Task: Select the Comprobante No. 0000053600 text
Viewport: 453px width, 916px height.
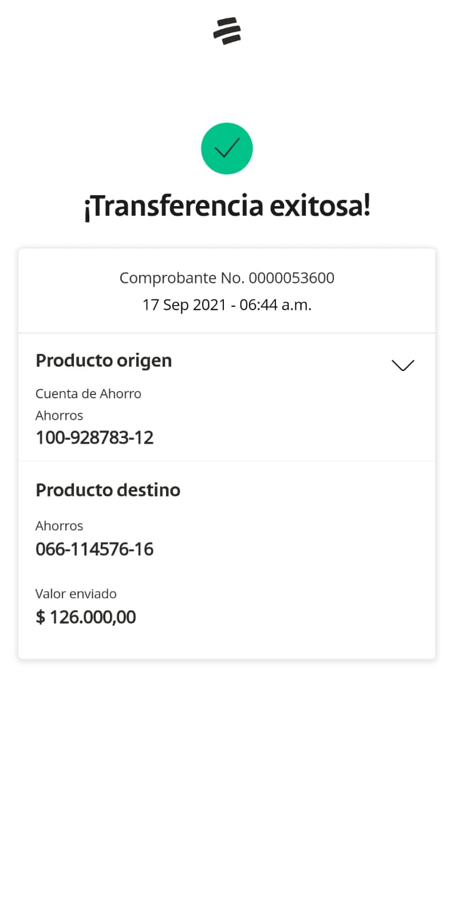Action: tap(227, 278)
